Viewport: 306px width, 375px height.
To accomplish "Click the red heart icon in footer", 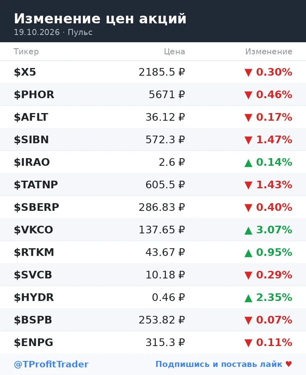I will tap(289, 364).
